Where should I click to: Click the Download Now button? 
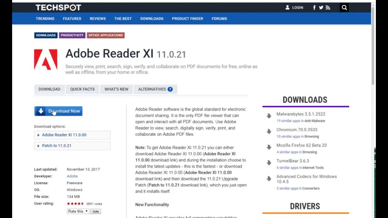[x=58, y=111]
